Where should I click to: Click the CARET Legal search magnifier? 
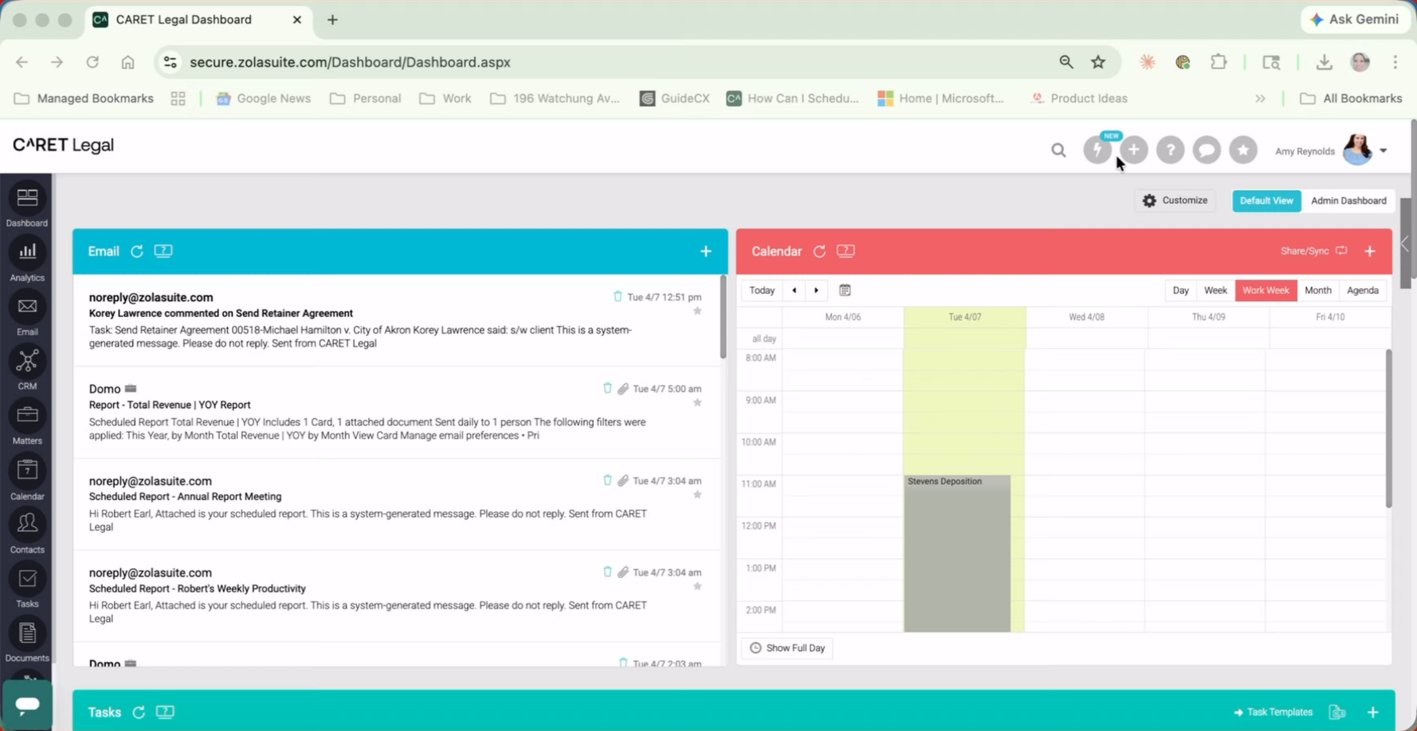coord(1058,151)
